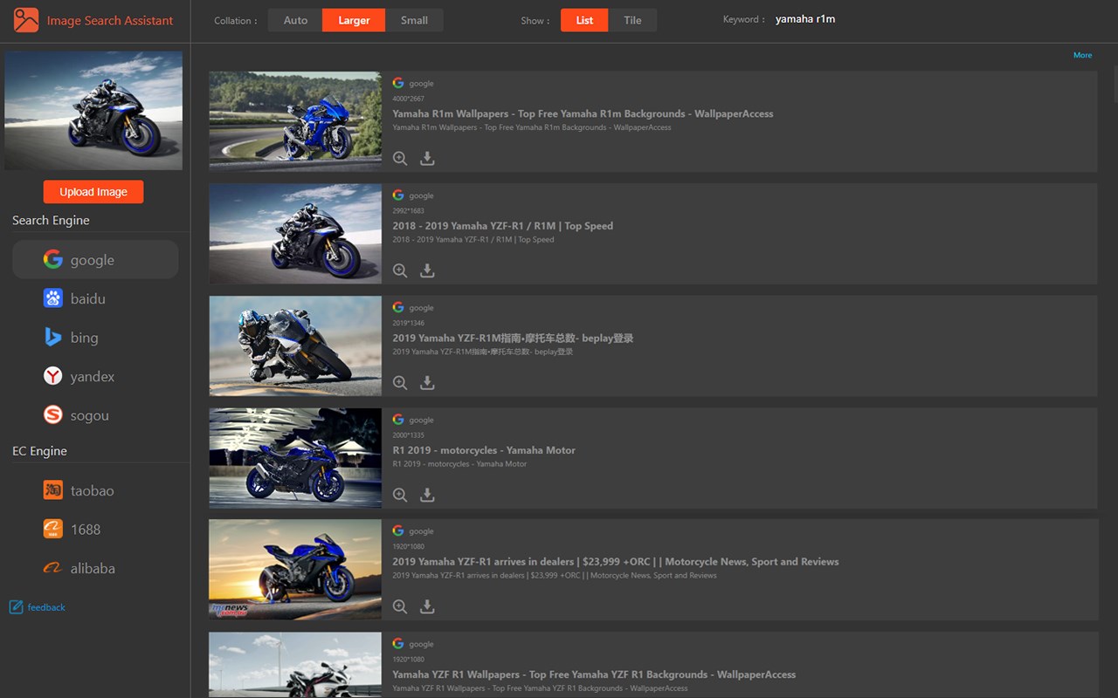Viewport: 1118px width, 698px height.
Task: Open the Yamaha YZF R1 Wallpapers thumbnail
Action: (x=295, y=665)
